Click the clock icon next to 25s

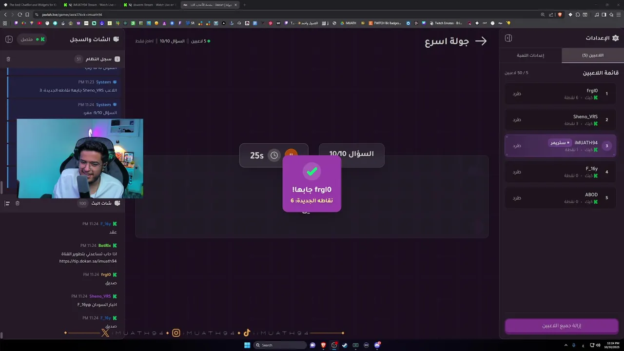[274, 155]
